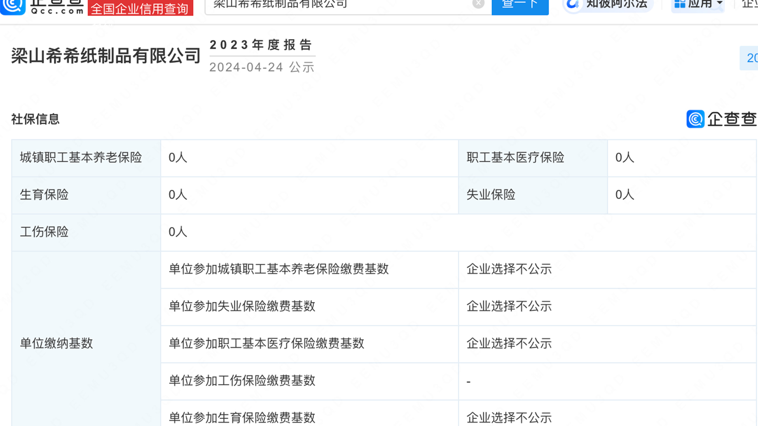Image resolution: width=758 pixels, height=426 pixels.
Task: Expand the 应用 dropdown menu
Action: coord(698,5)
